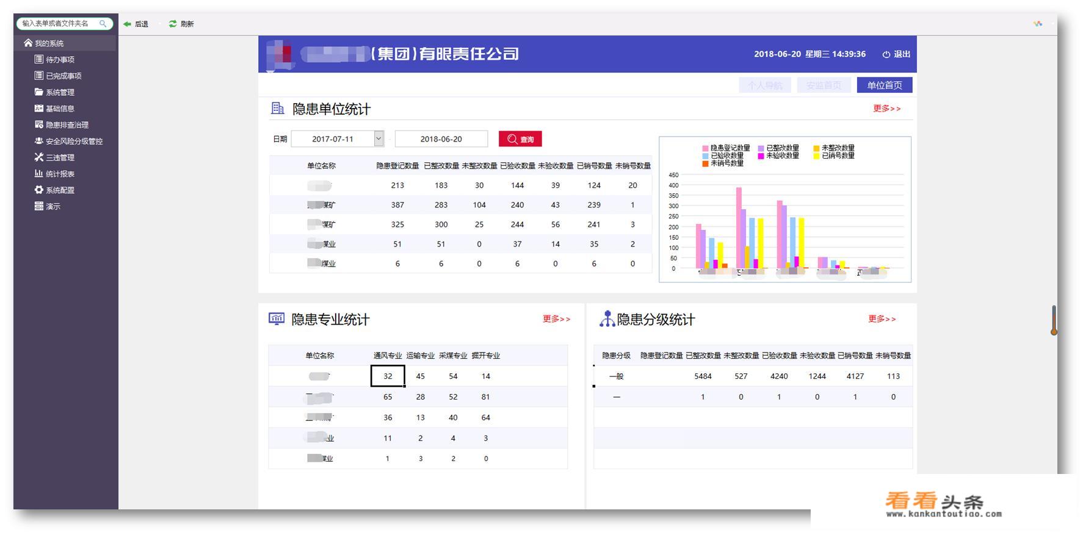The image size is (1083, 535).
Task: Click the red 查询 search button
Action: (520, 139)
